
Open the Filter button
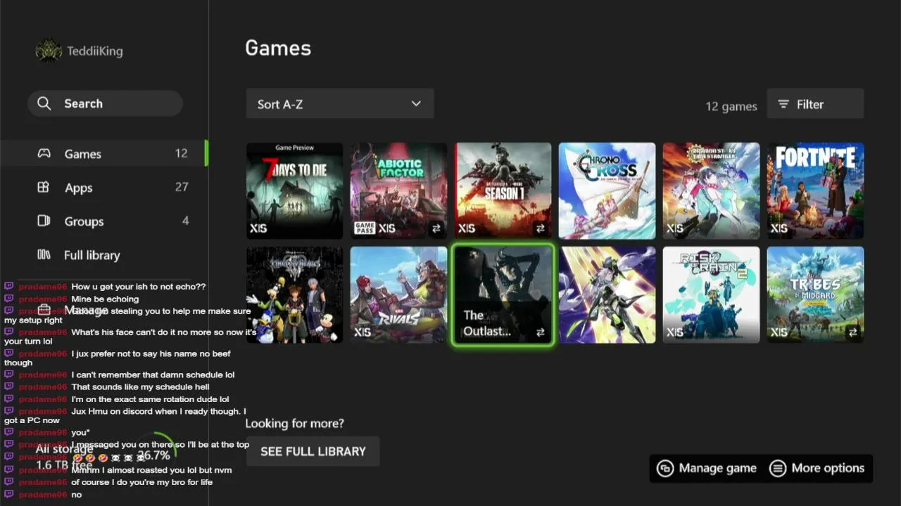point(815,104)
